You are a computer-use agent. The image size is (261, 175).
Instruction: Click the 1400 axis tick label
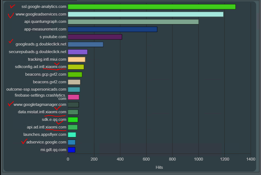tap(251, 159)
